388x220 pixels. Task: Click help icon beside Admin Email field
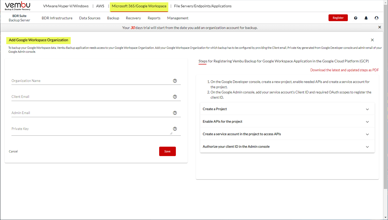[x=175, y=113]
